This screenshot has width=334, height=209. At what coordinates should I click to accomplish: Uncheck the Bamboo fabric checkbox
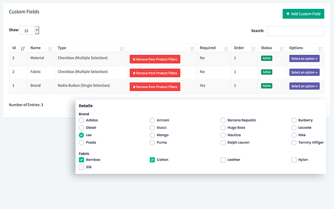[81, 160]
